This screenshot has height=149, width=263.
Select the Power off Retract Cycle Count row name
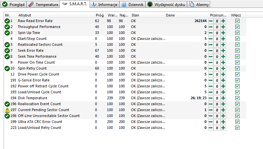point(43,86)
